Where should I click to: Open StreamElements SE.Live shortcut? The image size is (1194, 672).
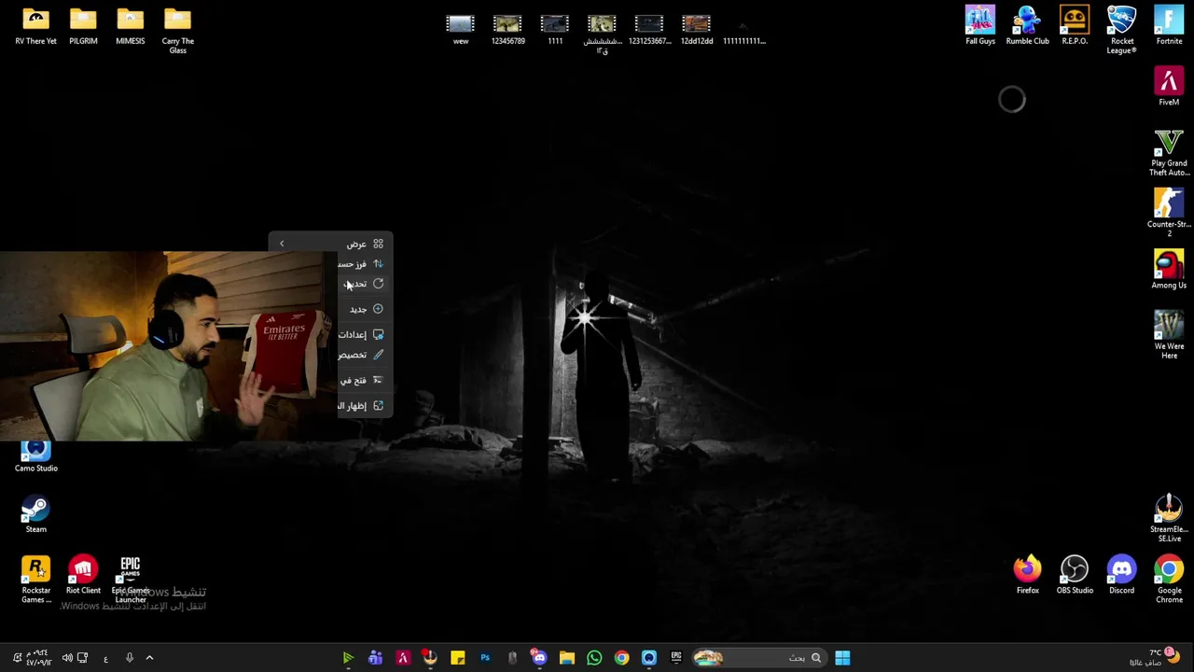[x=1169, y=518]
